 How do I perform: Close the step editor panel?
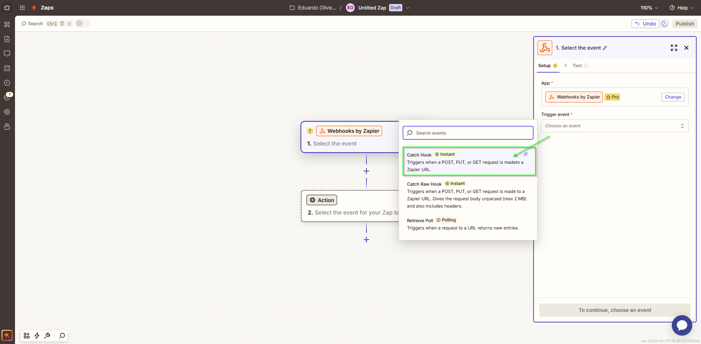coord(686,48)
